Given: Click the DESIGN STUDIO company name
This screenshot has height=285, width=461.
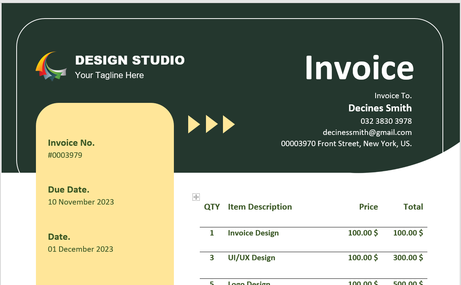Looking at the screenshot, I should pyautogui.click(x=130, y=60).
